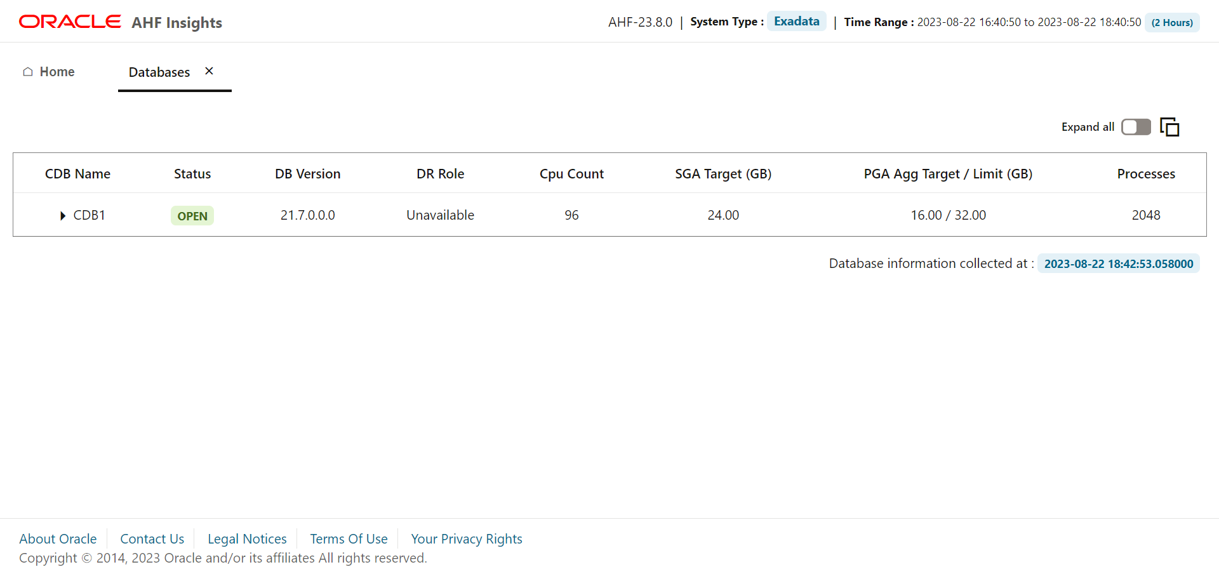This screenshot has height=574, width=1219.
Task: Click the Unavailable DR Role cell
Action: pyautogui.click(x=441, y=215)
